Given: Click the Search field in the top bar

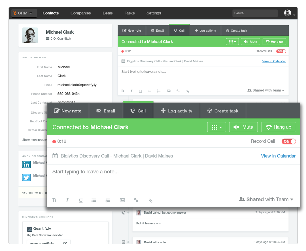Looking at the screenshot, I should click(x=255, y=13).
